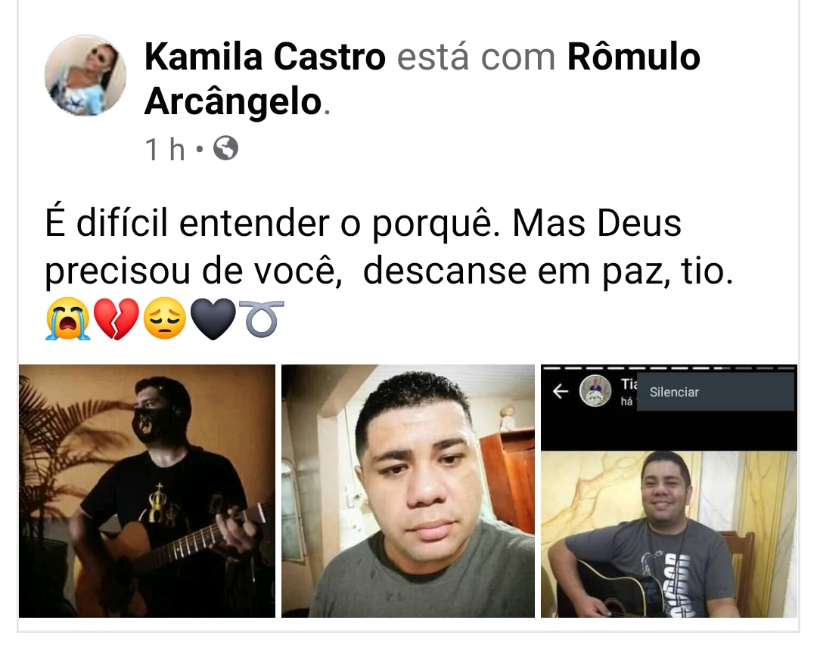Open the masked guitarist photo

click(147, 491)
